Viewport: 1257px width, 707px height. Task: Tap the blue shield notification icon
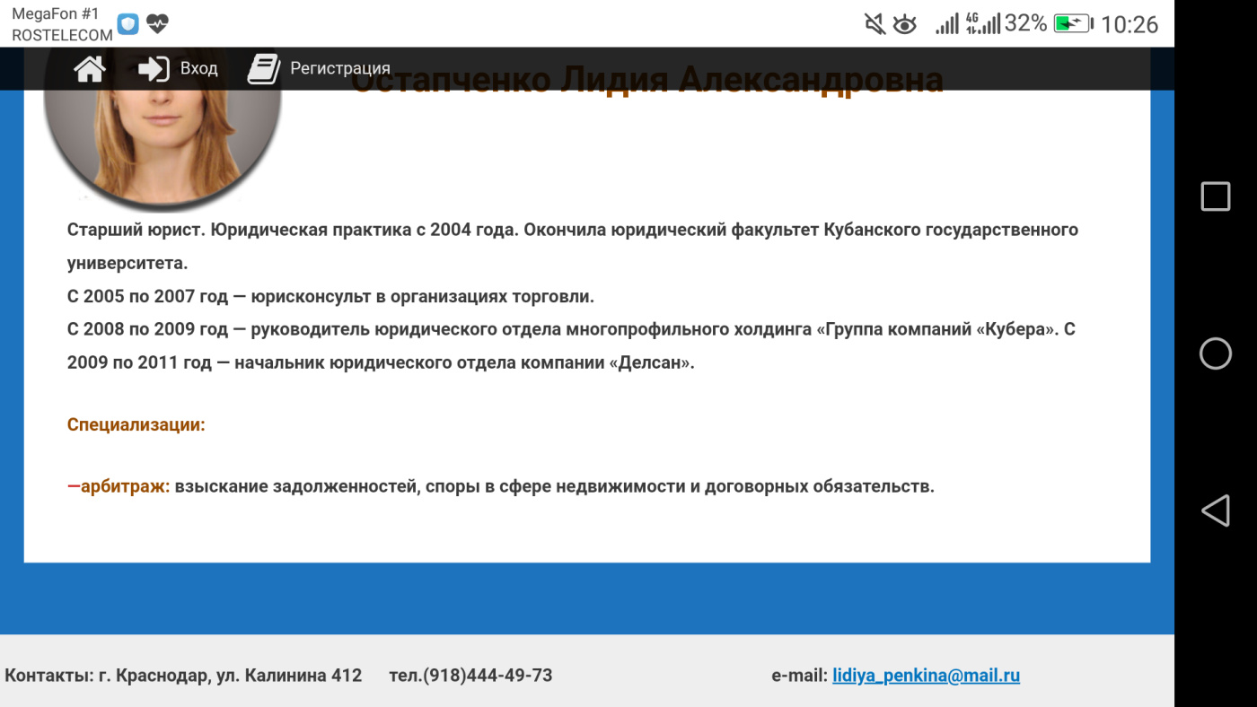click(128, 23)
